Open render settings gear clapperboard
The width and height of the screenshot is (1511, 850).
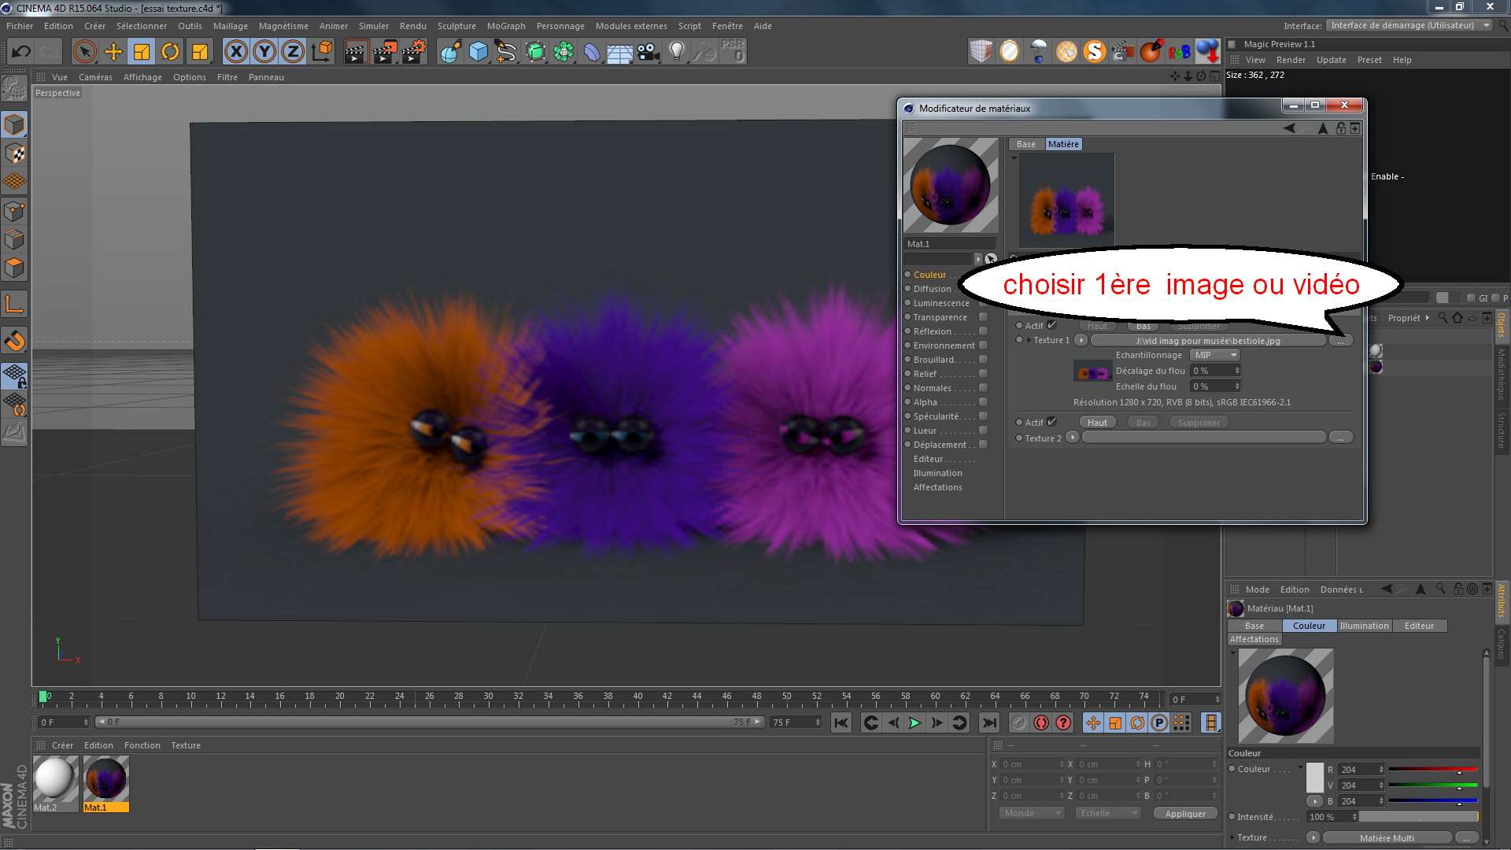coord(413,52)
